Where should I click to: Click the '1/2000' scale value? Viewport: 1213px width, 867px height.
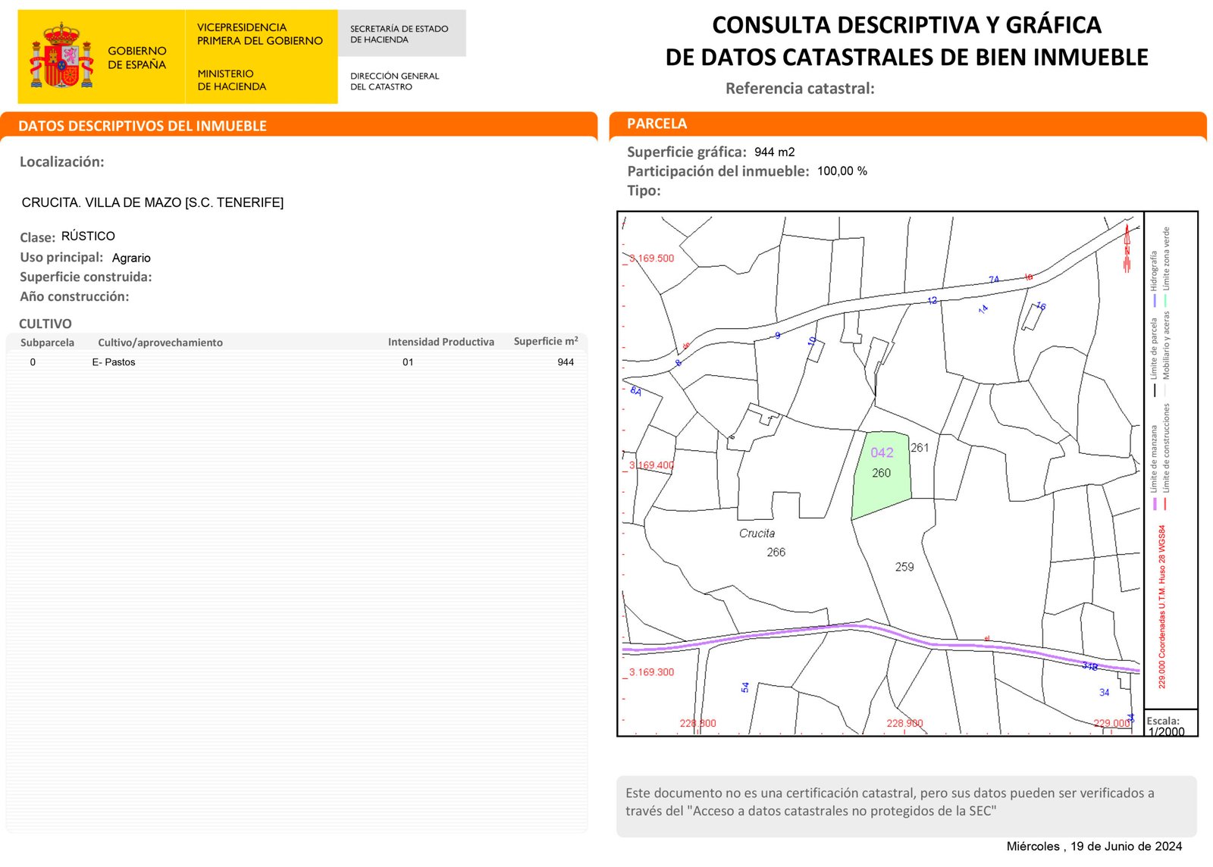coord(1166,732)
